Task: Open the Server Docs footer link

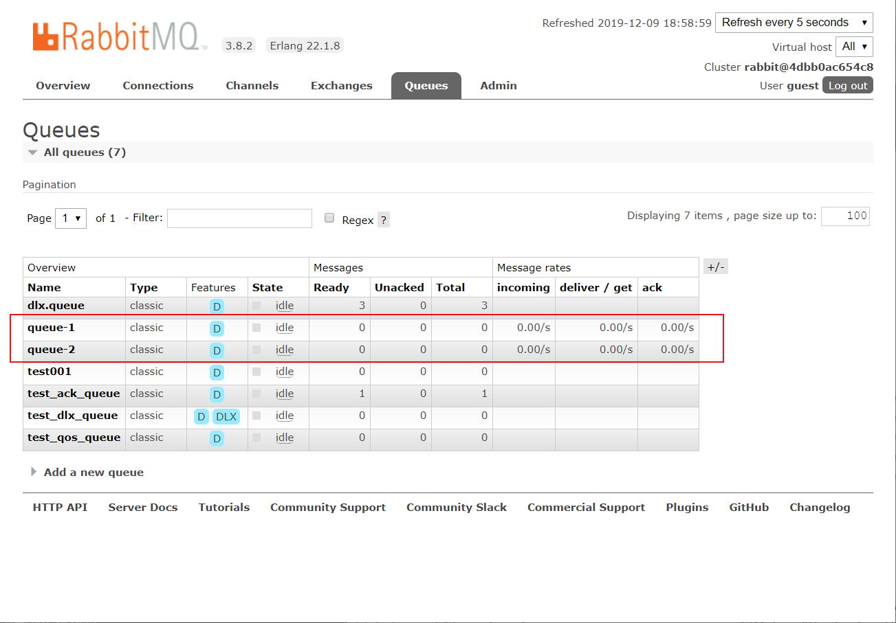Action: (143, 508)
